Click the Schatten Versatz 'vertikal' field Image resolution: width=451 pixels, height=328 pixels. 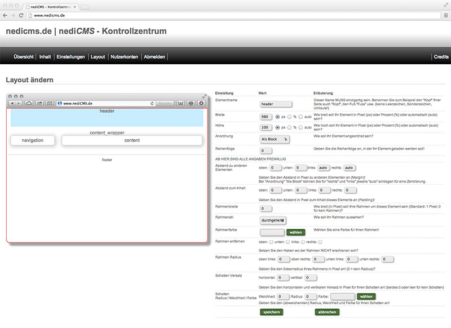click(311, 278)
